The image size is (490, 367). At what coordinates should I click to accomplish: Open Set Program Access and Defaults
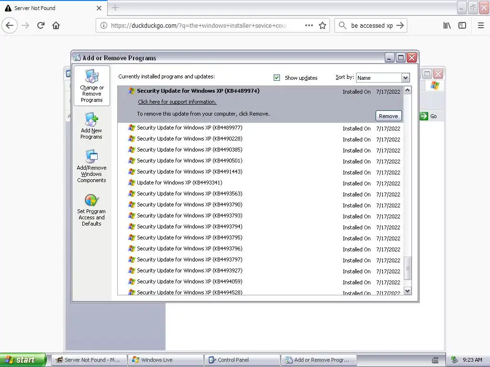click(91, 210)
